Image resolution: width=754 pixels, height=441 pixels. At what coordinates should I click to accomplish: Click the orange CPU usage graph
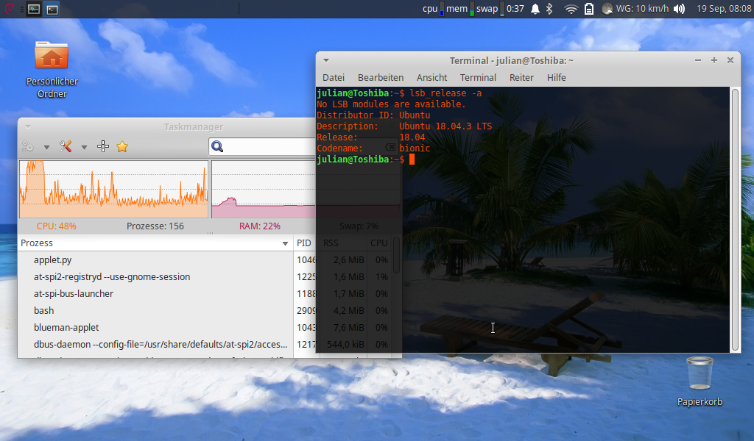(113, 189)
